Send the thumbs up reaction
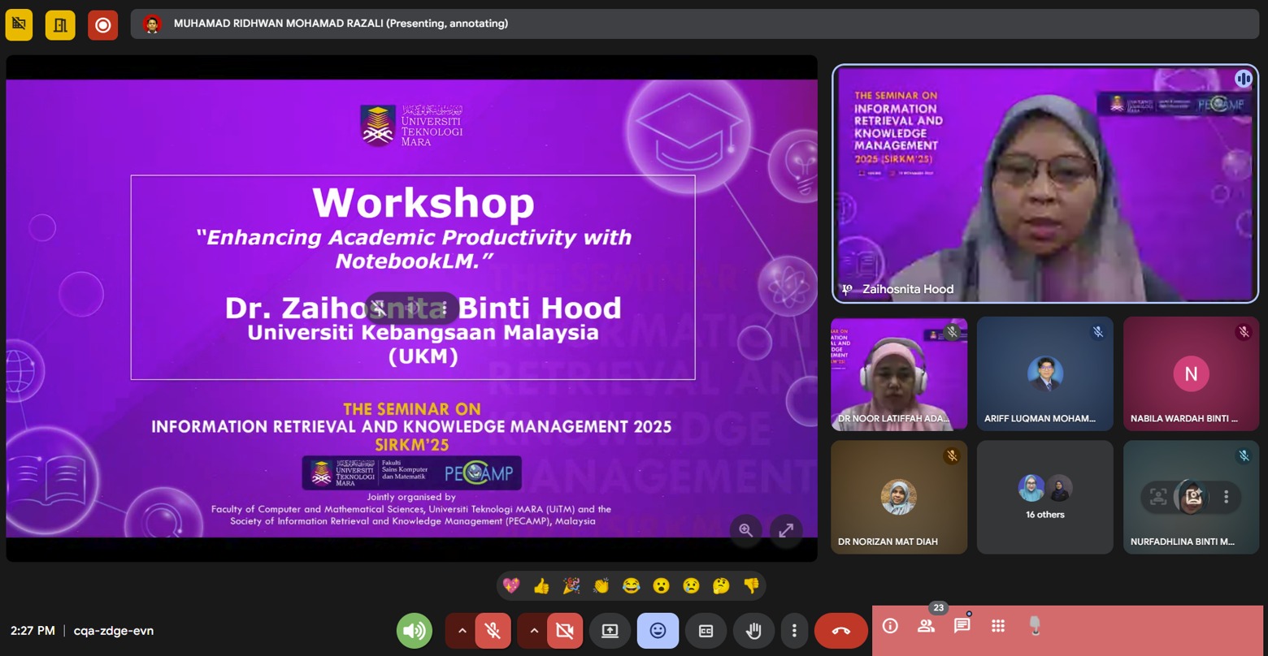The width and height of the screenshot is (1268, 656). [x=541, y=585]
